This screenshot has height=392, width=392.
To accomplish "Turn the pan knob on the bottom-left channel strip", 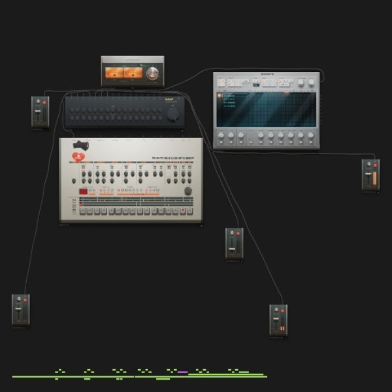I will coord(19,299).
